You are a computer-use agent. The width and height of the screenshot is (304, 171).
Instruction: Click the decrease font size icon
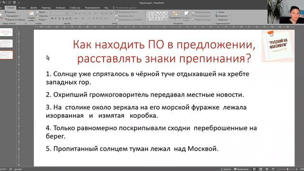tap(80, 13)
